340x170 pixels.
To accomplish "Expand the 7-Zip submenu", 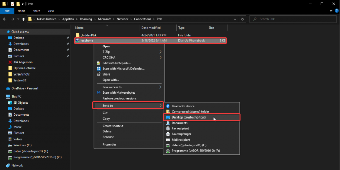I will pyautogui.click(x=160, y=52).
